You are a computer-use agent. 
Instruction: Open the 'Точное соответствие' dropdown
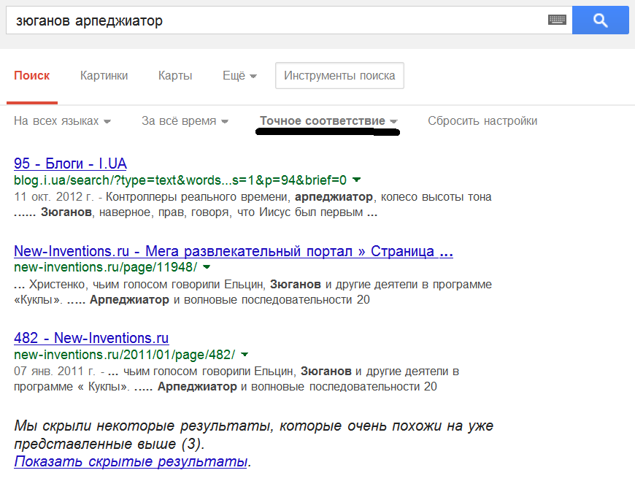[x=328, y=120]
